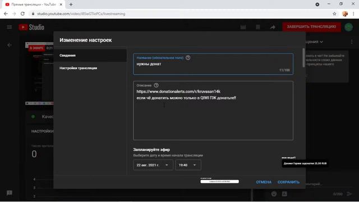Close the YouTube browser tab
This screenshot has height=202, width=359.
coord(61,4)
